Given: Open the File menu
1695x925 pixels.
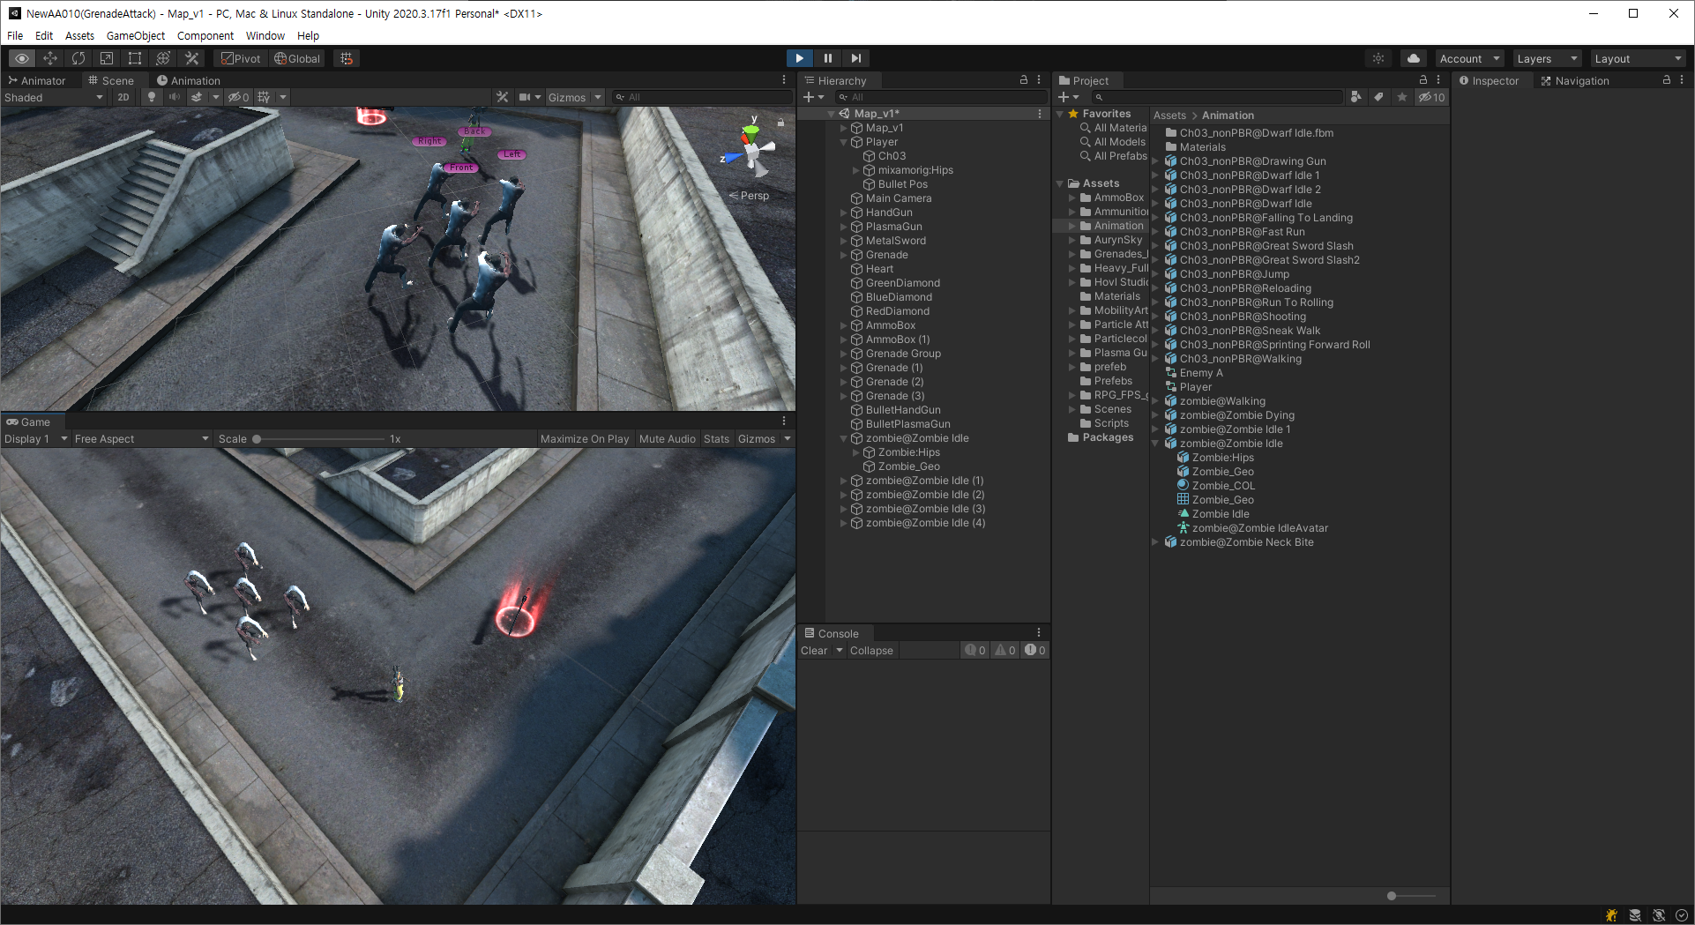Looking at the screenshot, I should coord(15,35).
